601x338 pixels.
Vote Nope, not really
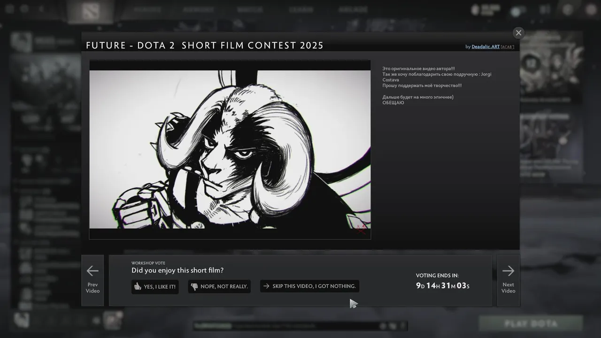219,286
